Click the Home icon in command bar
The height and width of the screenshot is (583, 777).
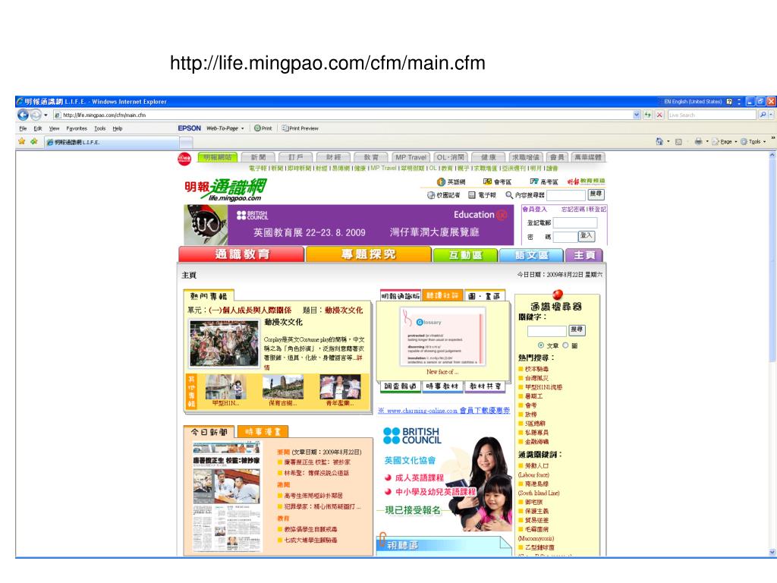tap(659, 142)
